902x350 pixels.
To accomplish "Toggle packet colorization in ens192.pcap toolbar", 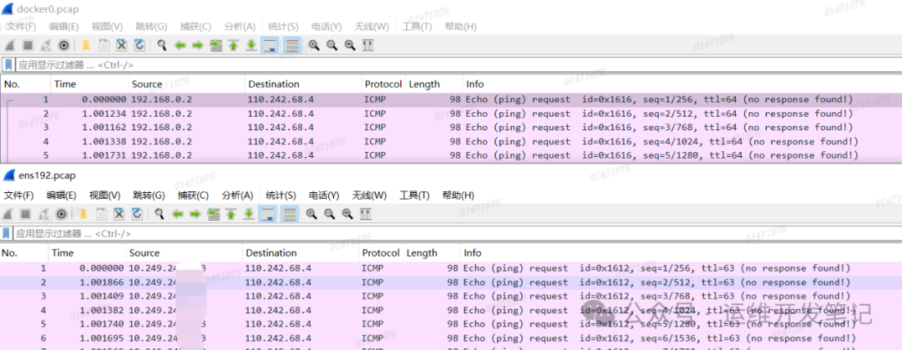I will point(289,214).
